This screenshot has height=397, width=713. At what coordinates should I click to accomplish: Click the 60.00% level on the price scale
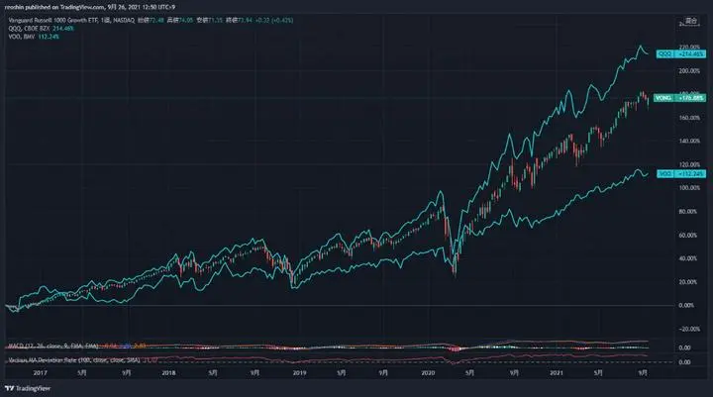688,235
